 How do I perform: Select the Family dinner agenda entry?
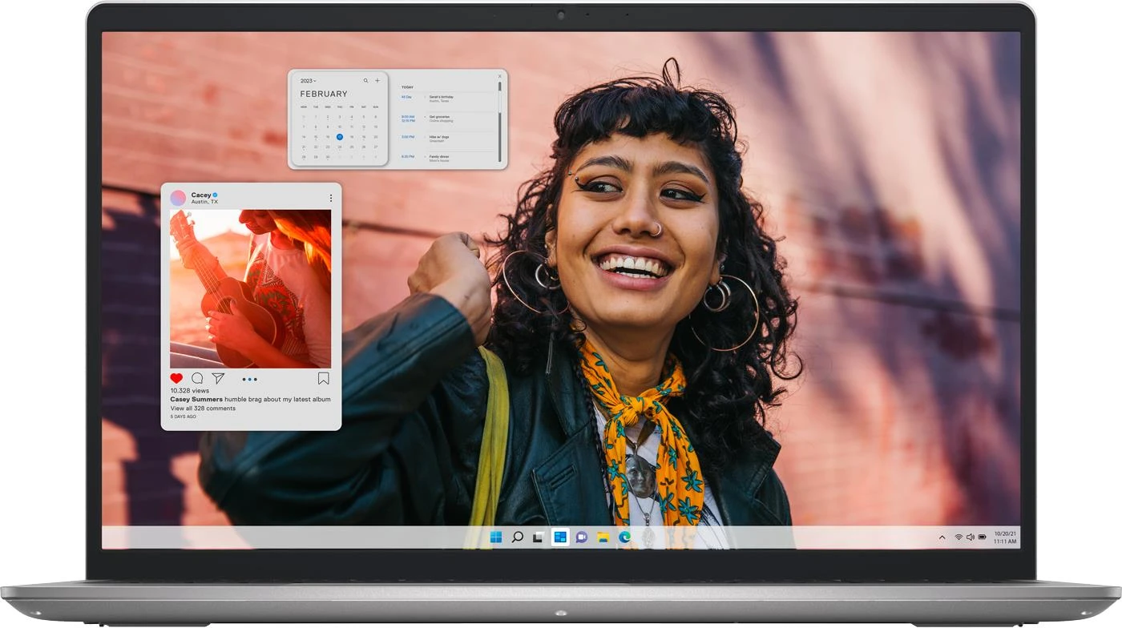439,158
